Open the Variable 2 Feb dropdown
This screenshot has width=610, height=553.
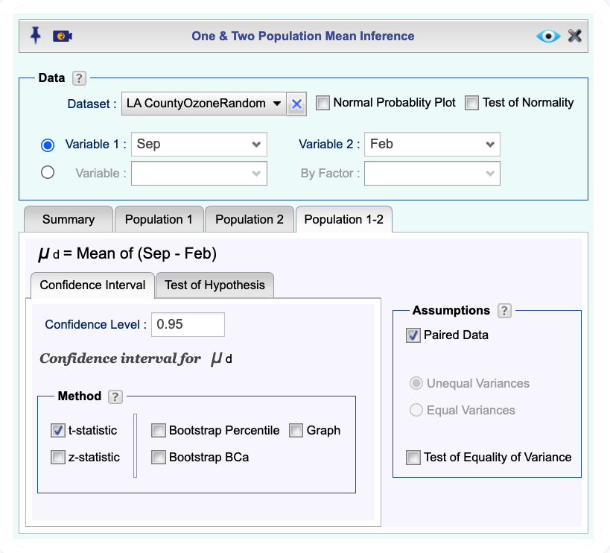(432, 145)
